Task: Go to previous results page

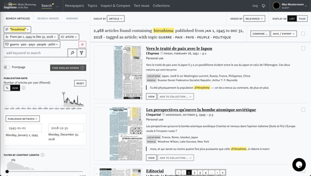Action: (x=184, y=172)
